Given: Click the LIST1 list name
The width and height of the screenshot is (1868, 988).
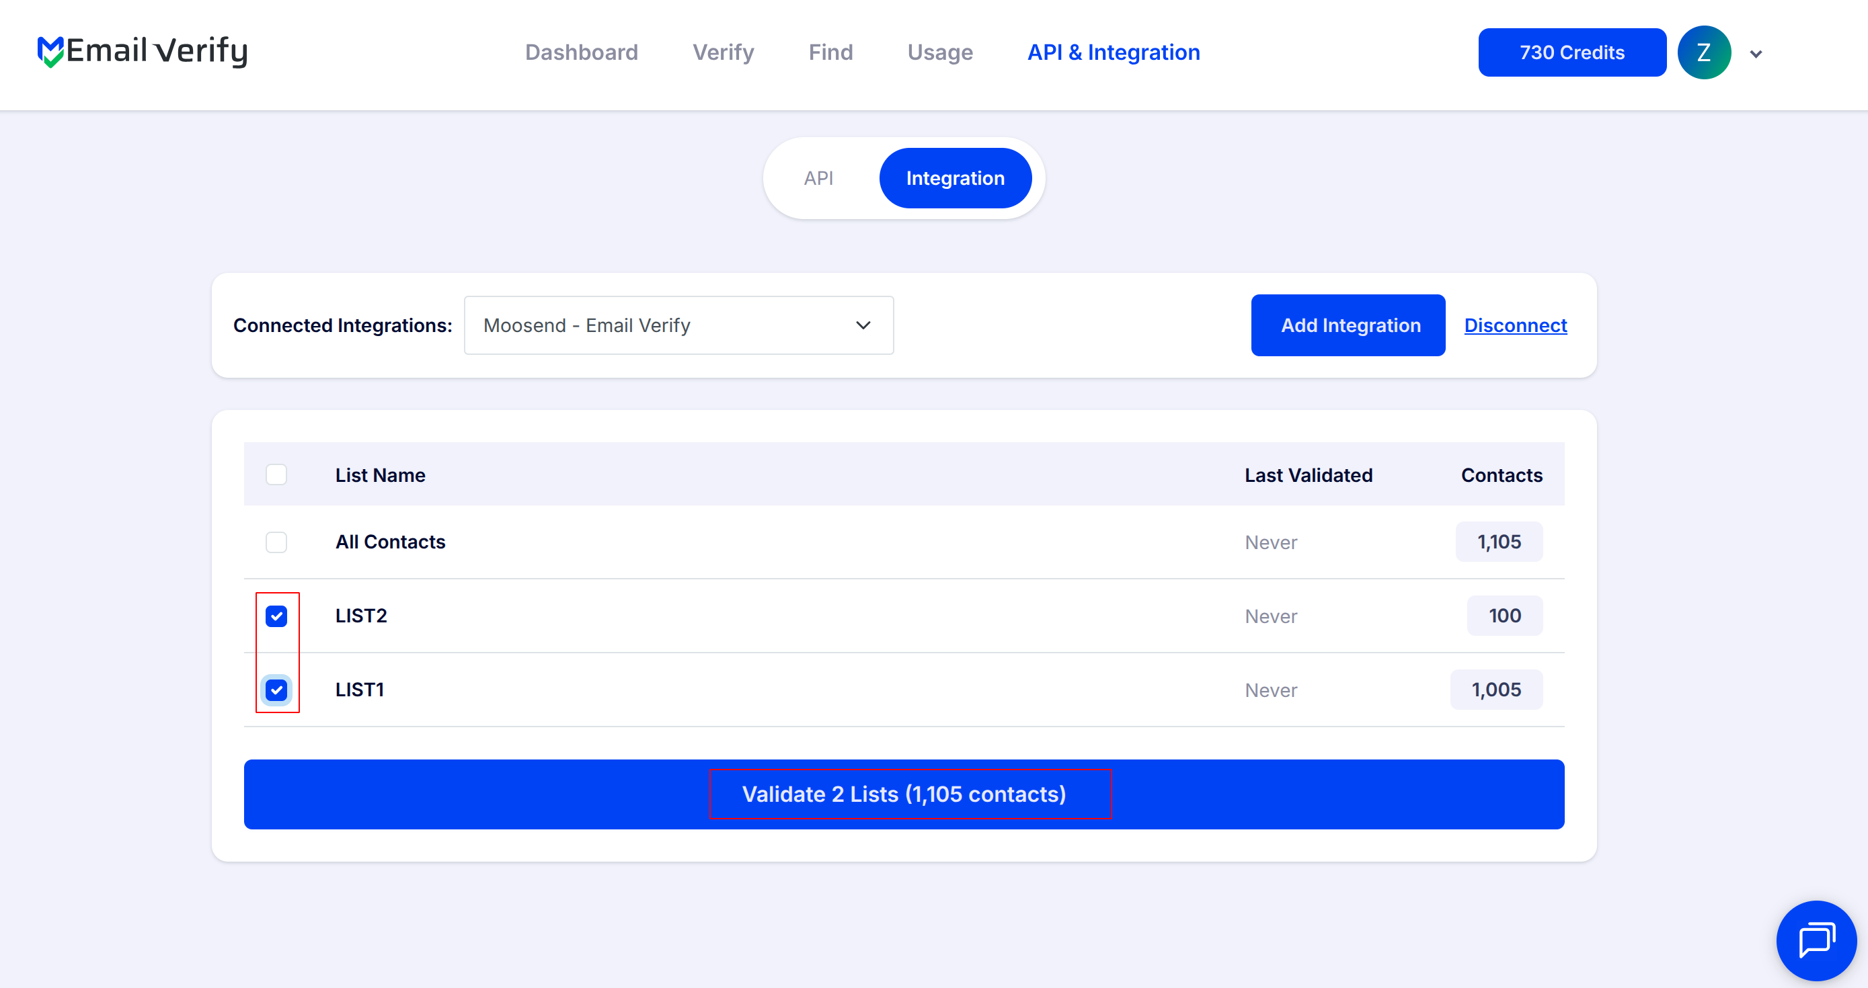Looking at the screenshot, I should 360,690.
